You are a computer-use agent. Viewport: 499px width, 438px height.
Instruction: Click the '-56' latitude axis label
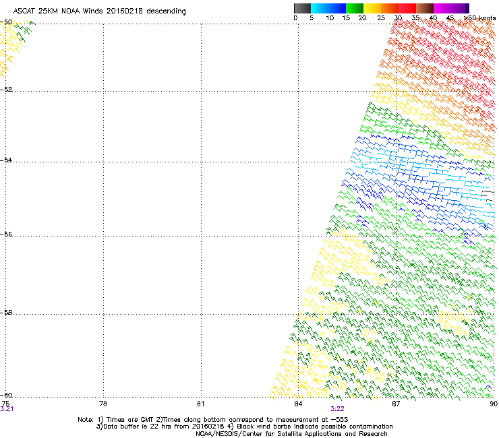[6, 234]
